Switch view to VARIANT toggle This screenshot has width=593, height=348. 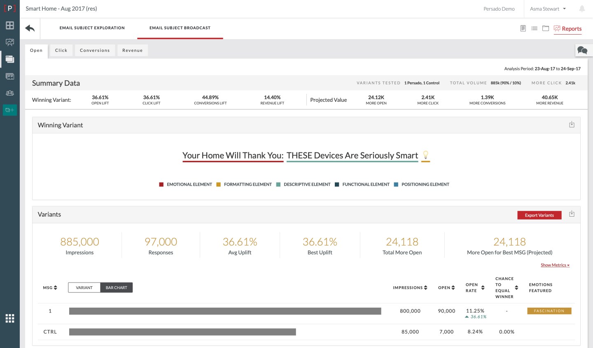click(x=84, y=287)
